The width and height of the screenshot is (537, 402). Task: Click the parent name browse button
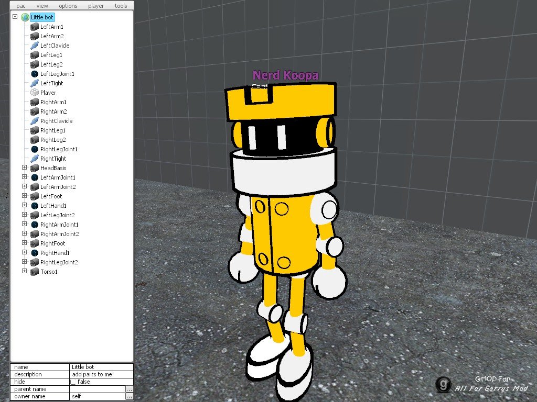pyautogui.click(x=129, y=389)
